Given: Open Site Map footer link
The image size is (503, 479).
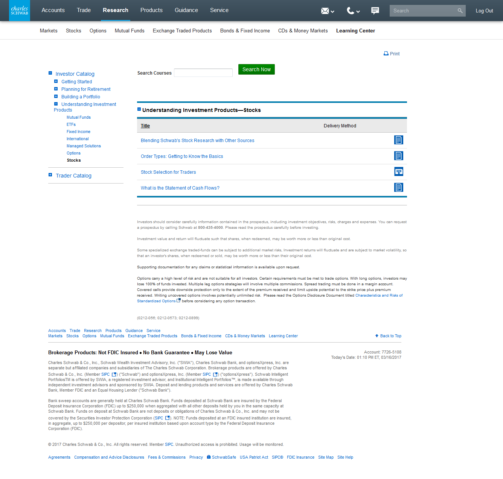Looking at the screenshot, I should point(326,457).
